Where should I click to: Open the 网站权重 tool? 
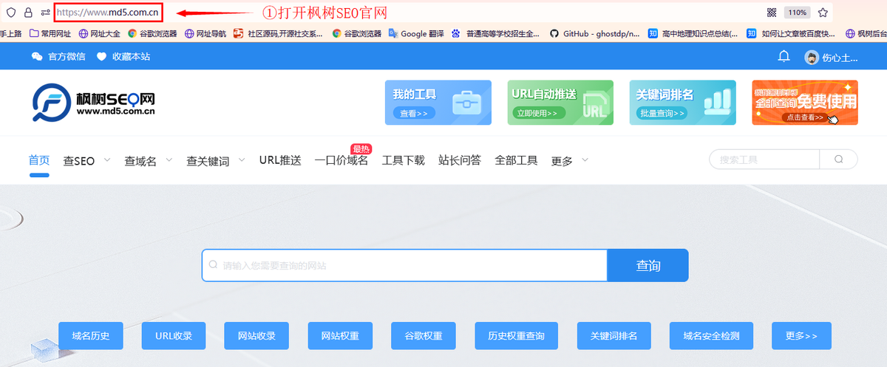coord(340,336)
